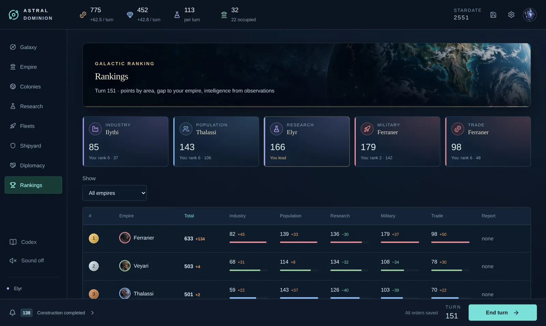Sort the table by the Total column
The height and width of the screenshot is (326, 546).
click(x=189, y=216)
